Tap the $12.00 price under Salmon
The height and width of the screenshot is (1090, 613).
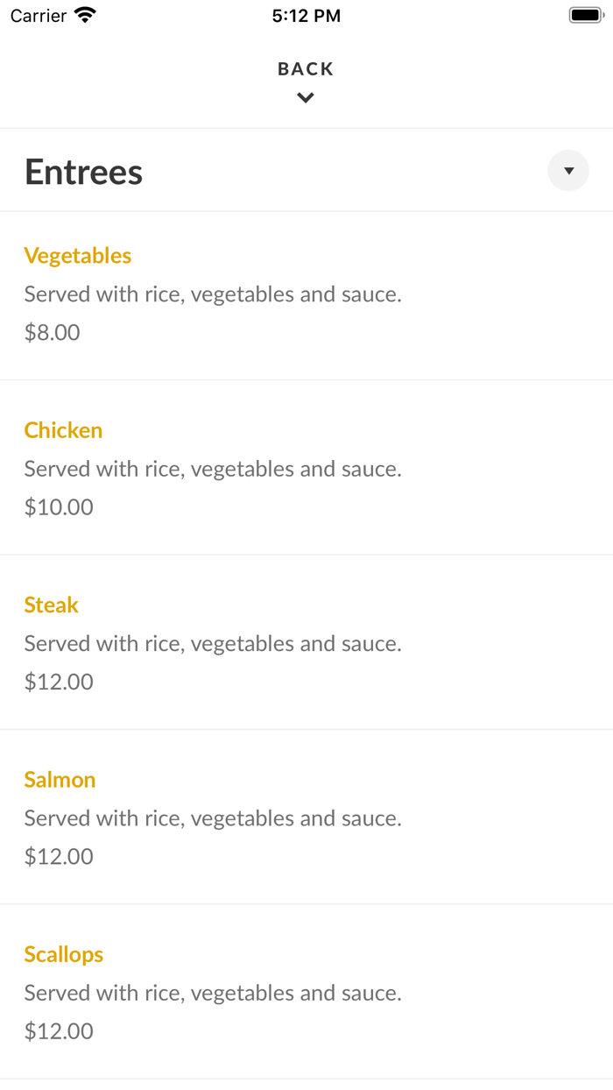pyautogui.click(x=59, y=856)
